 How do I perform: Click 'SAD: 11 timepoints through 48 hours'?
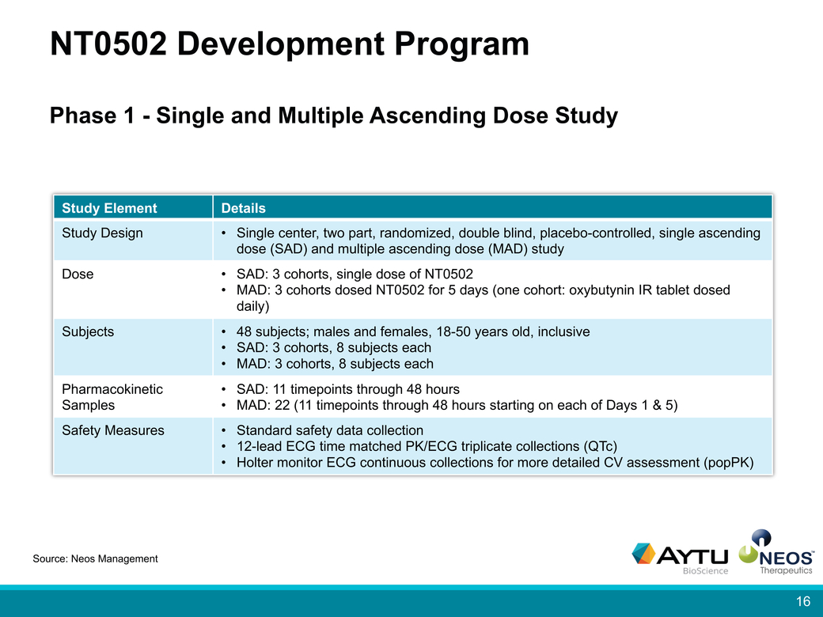click(348, 389)
